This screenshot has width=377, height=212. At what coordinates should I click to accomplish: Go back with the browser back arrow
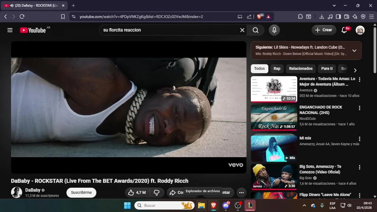(6, 17)
